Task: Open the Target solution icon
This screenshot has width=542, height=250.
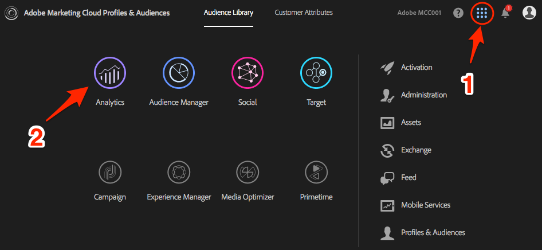Action: 316,73
